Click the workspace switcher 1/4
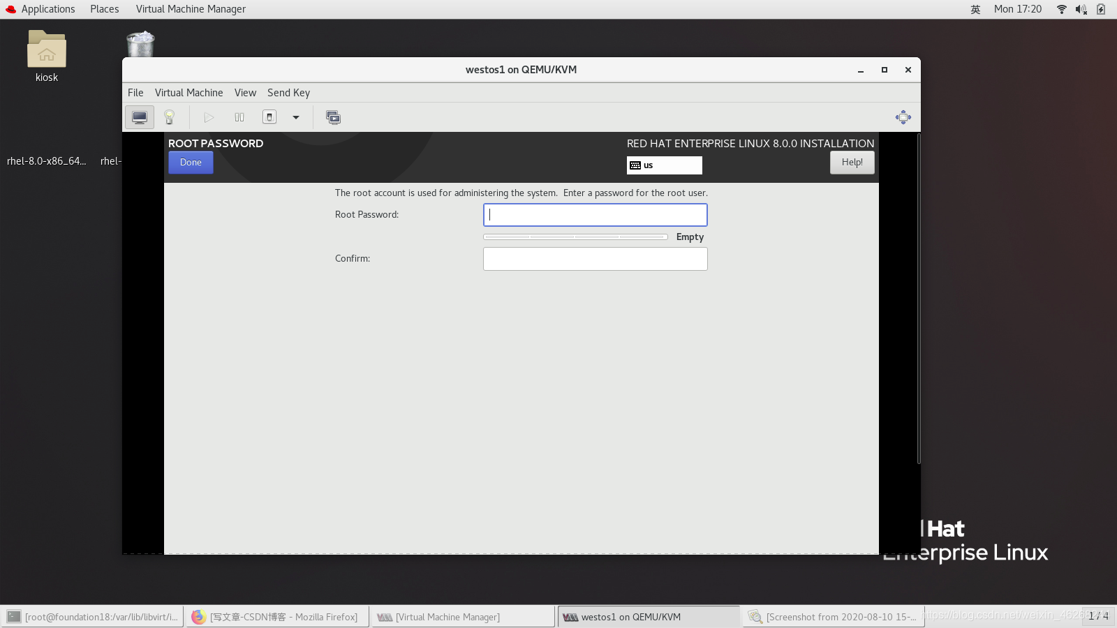1117x628 pixels. click(1098, 616)
